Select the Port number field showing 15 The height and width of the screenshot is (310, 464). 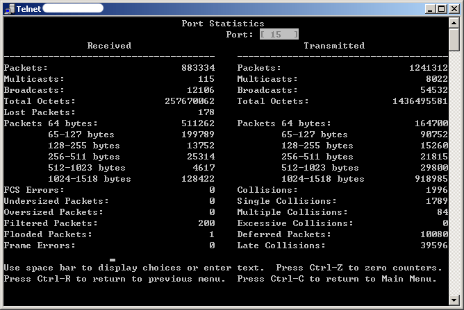click(x=279, y=35)
